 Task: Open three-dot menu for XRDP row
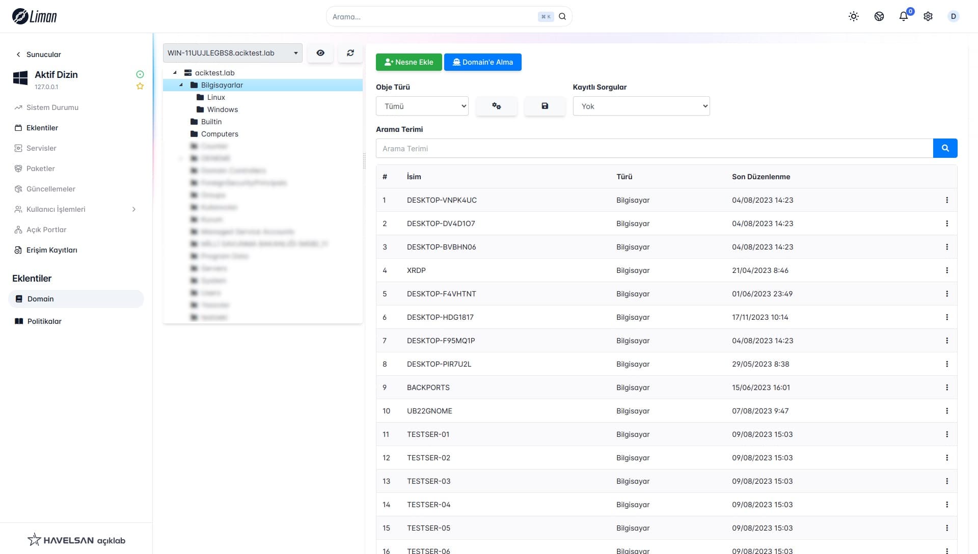click(947, 270)
